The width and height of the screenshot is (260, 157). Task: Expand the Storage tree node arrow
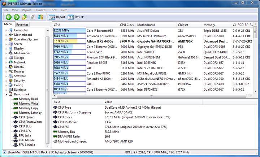point(6,58)
